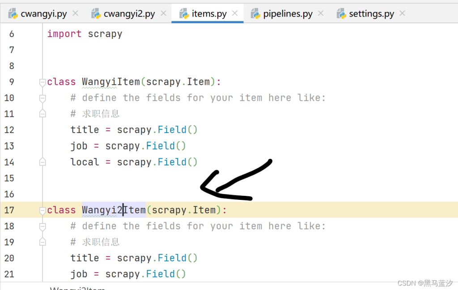The height and width of the screenshot is (290, 458).
Task: Collapse the WangyiItem class fold on line 9
Action: (x=42, y=82)
